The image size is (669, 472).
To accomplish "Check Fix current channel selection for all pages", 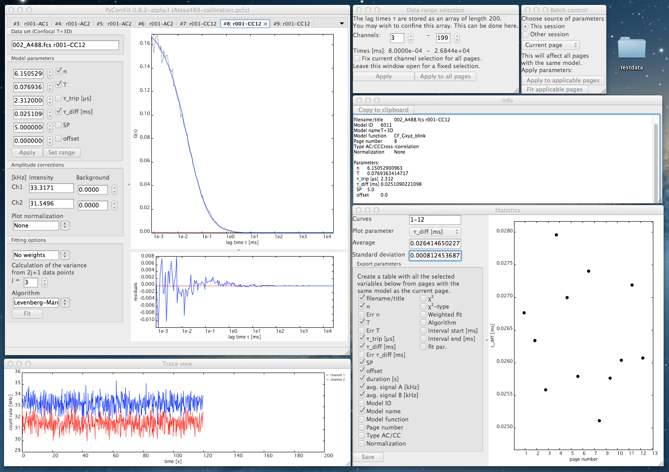I will [357, 58].
